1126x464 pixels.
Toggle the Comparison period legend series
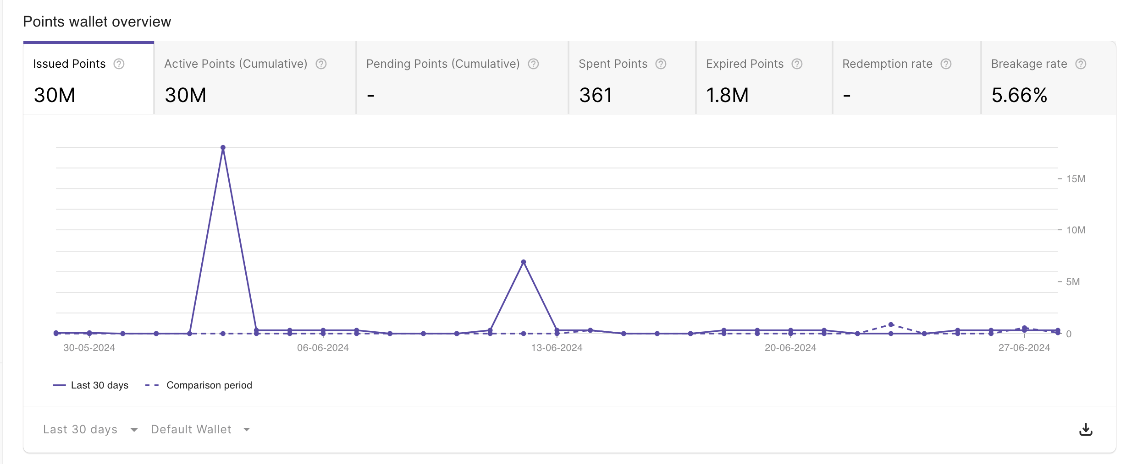199,385
